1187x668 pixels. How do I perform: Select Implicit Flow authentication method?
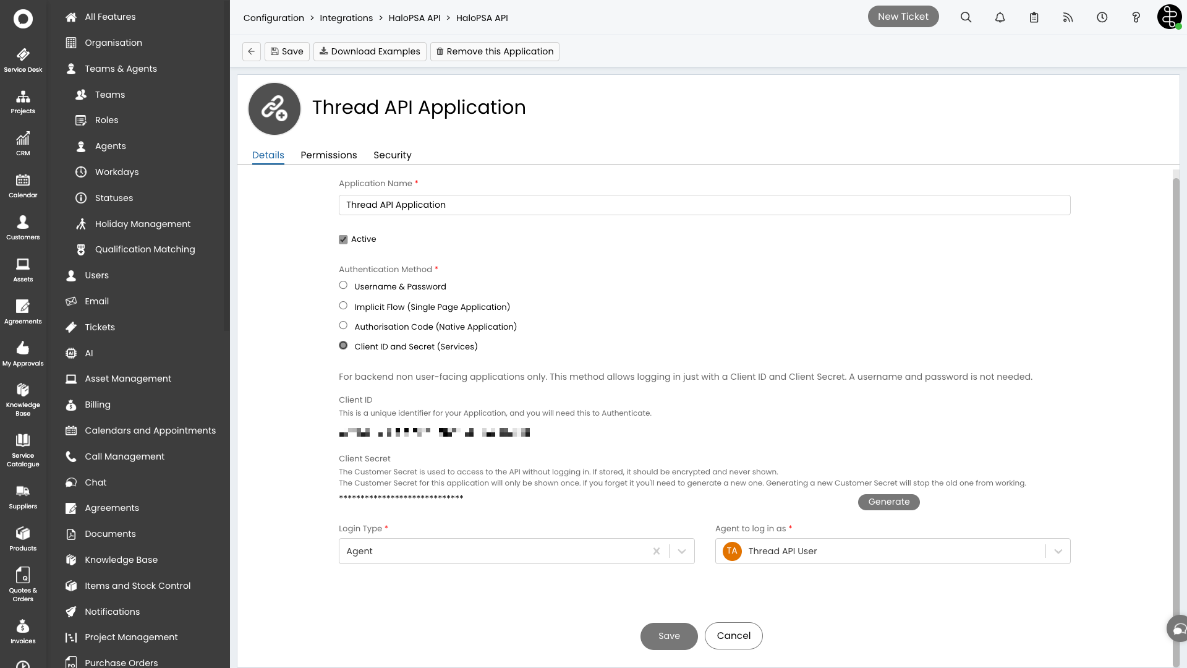343,306
